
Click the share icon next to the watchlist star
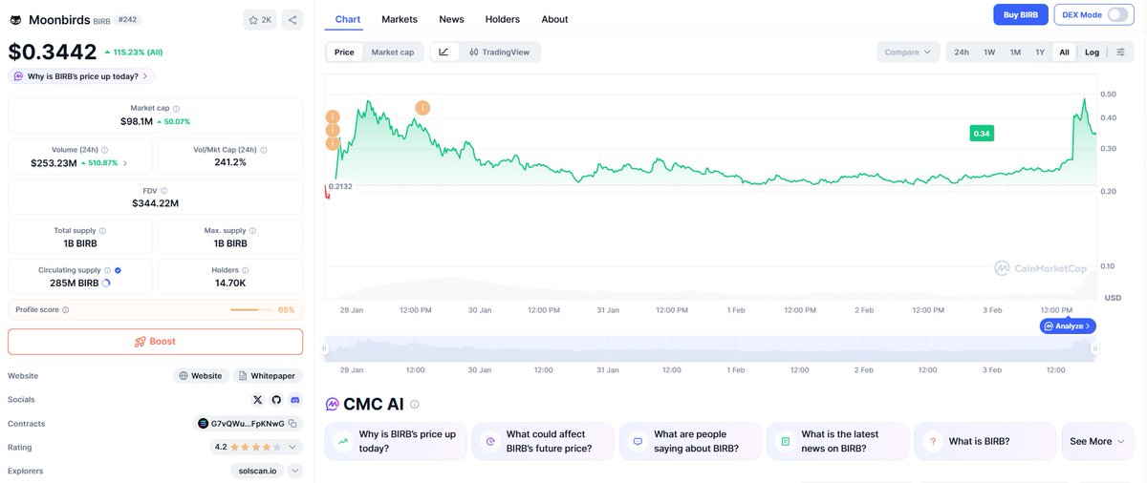click(x=292, y=19)
